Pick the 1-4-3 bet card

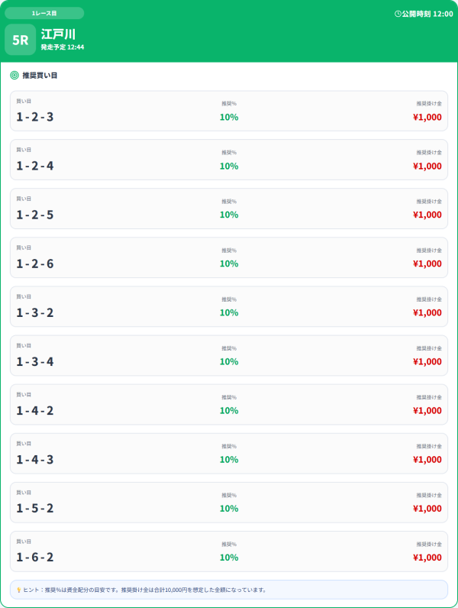pyautogui.click(x=228, y=453)
